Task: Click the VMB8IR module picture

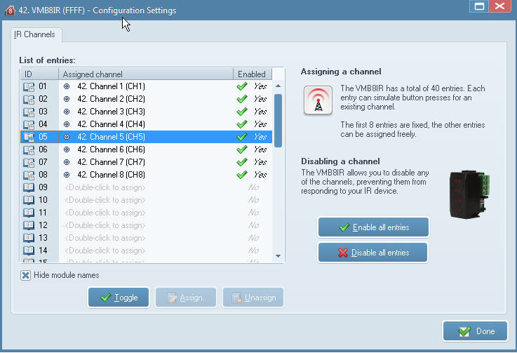Action: (x=469, y=194)
